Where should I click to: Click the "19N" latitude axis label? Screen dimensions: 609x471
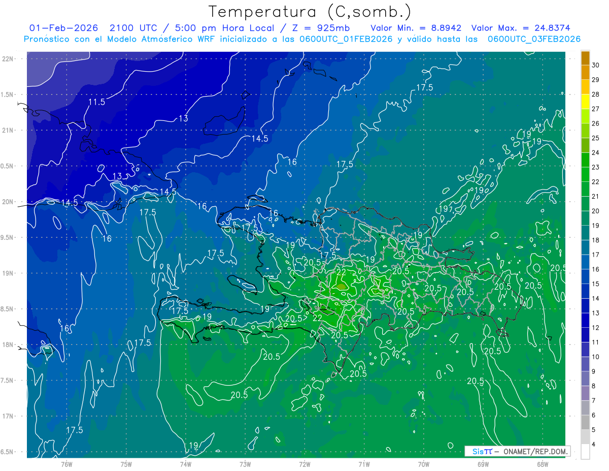point(8,273)
